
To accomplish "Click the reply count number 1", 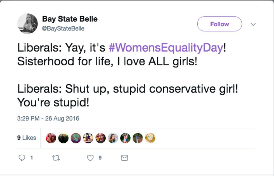I will pyautogui.click(x=32, y=158).
